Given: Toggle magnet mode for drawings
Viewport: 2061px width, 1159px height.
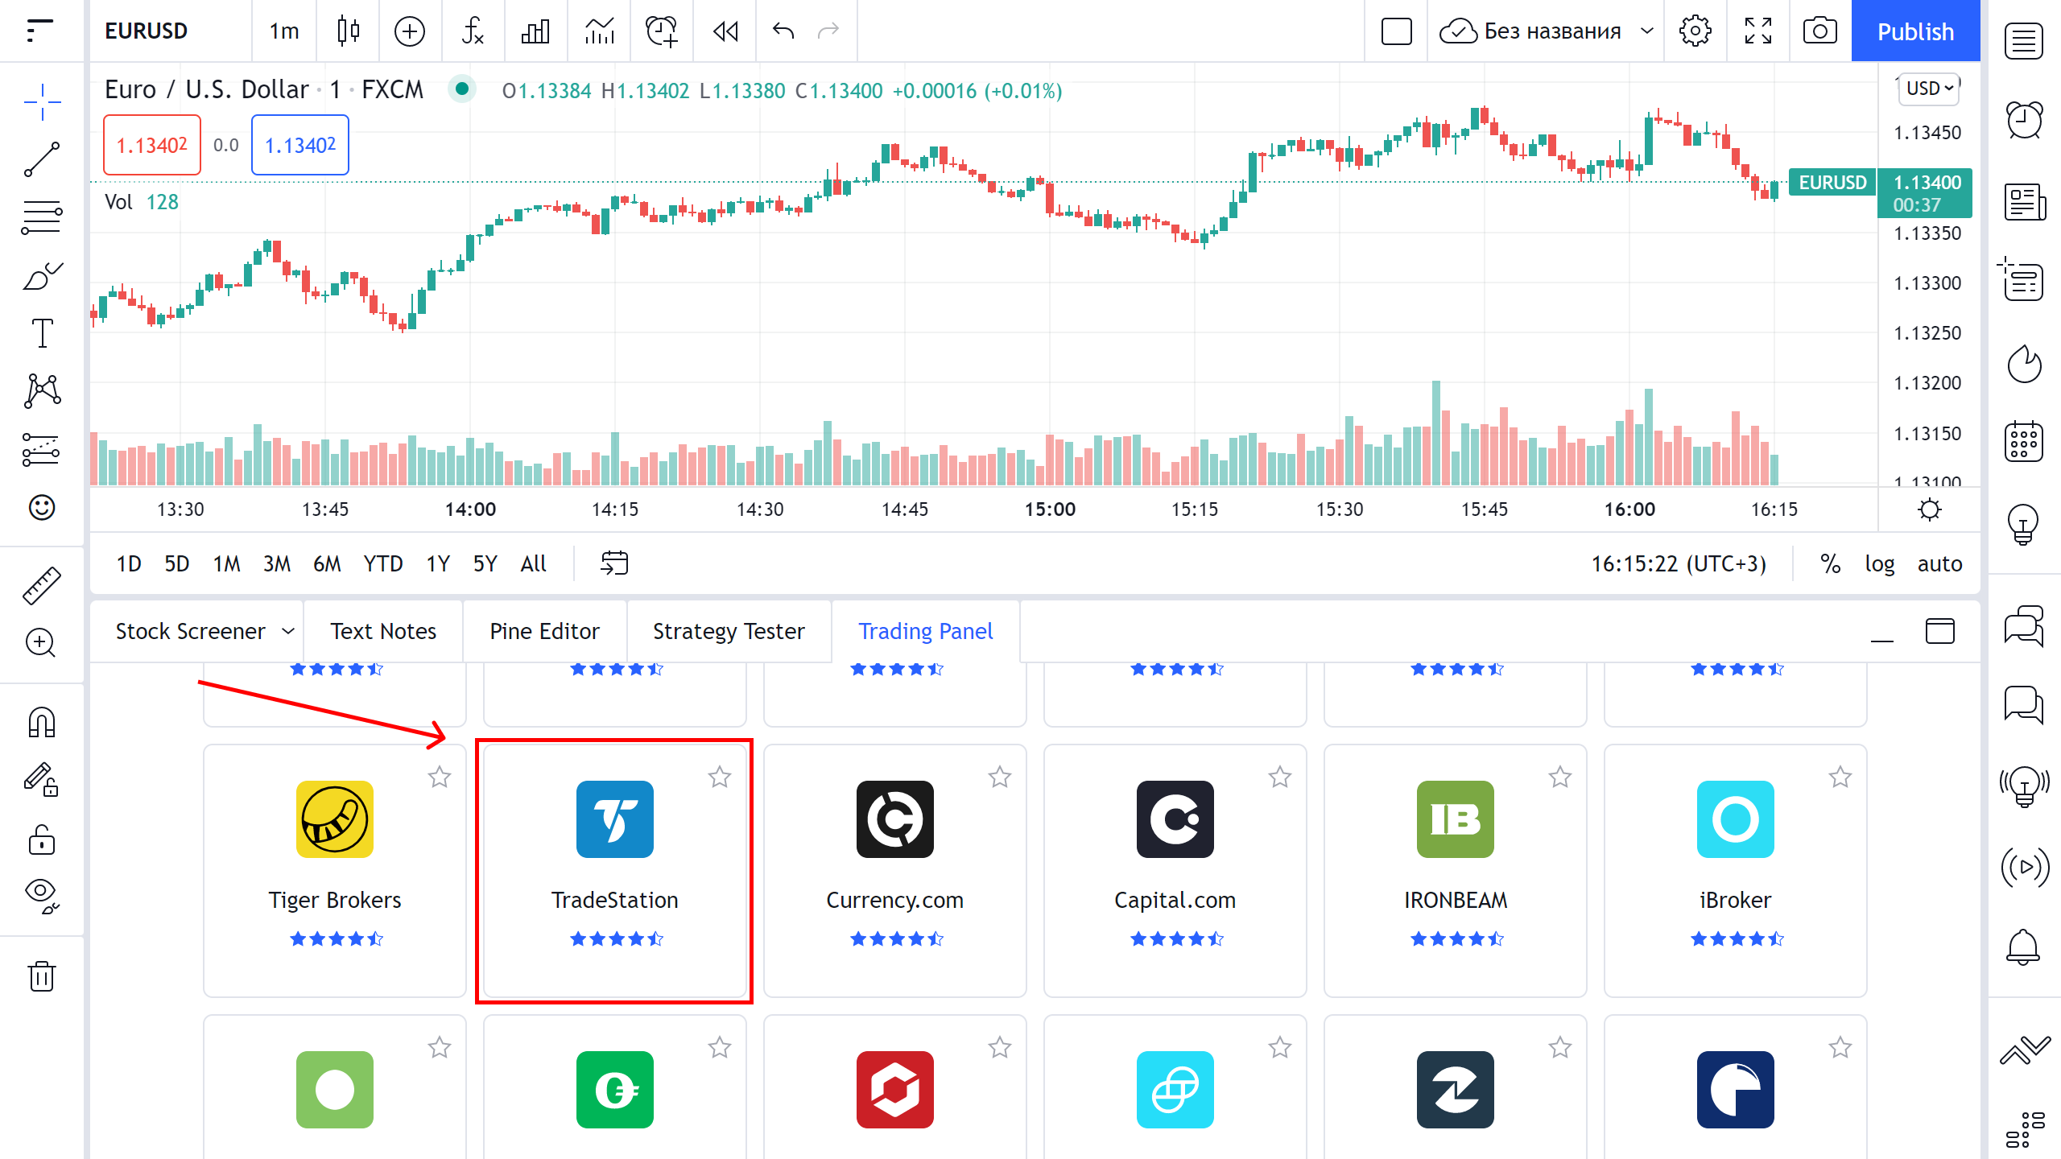Looking at the screenshot, I should 42,722.
